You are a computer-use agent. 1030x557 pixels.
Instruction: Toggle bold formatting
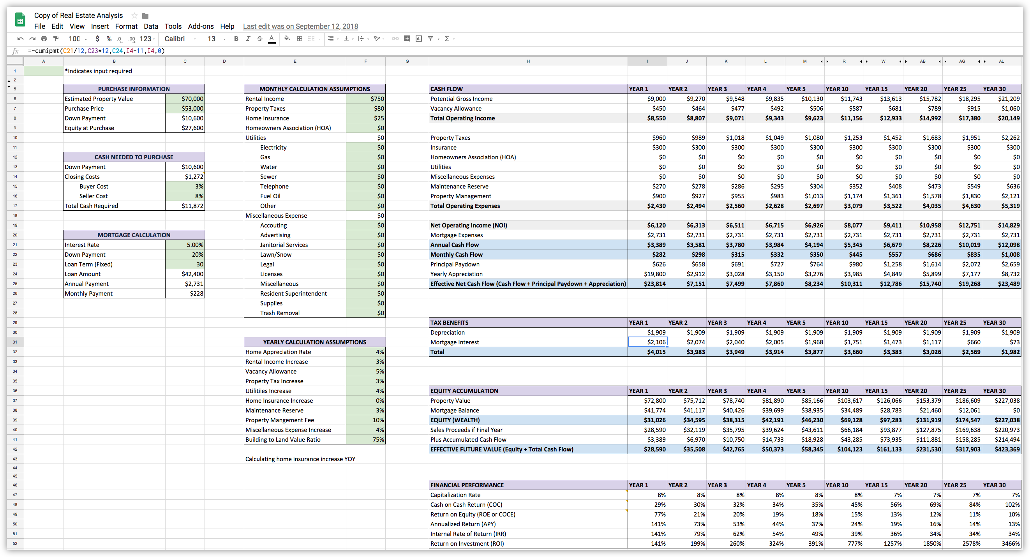(236, 39)
